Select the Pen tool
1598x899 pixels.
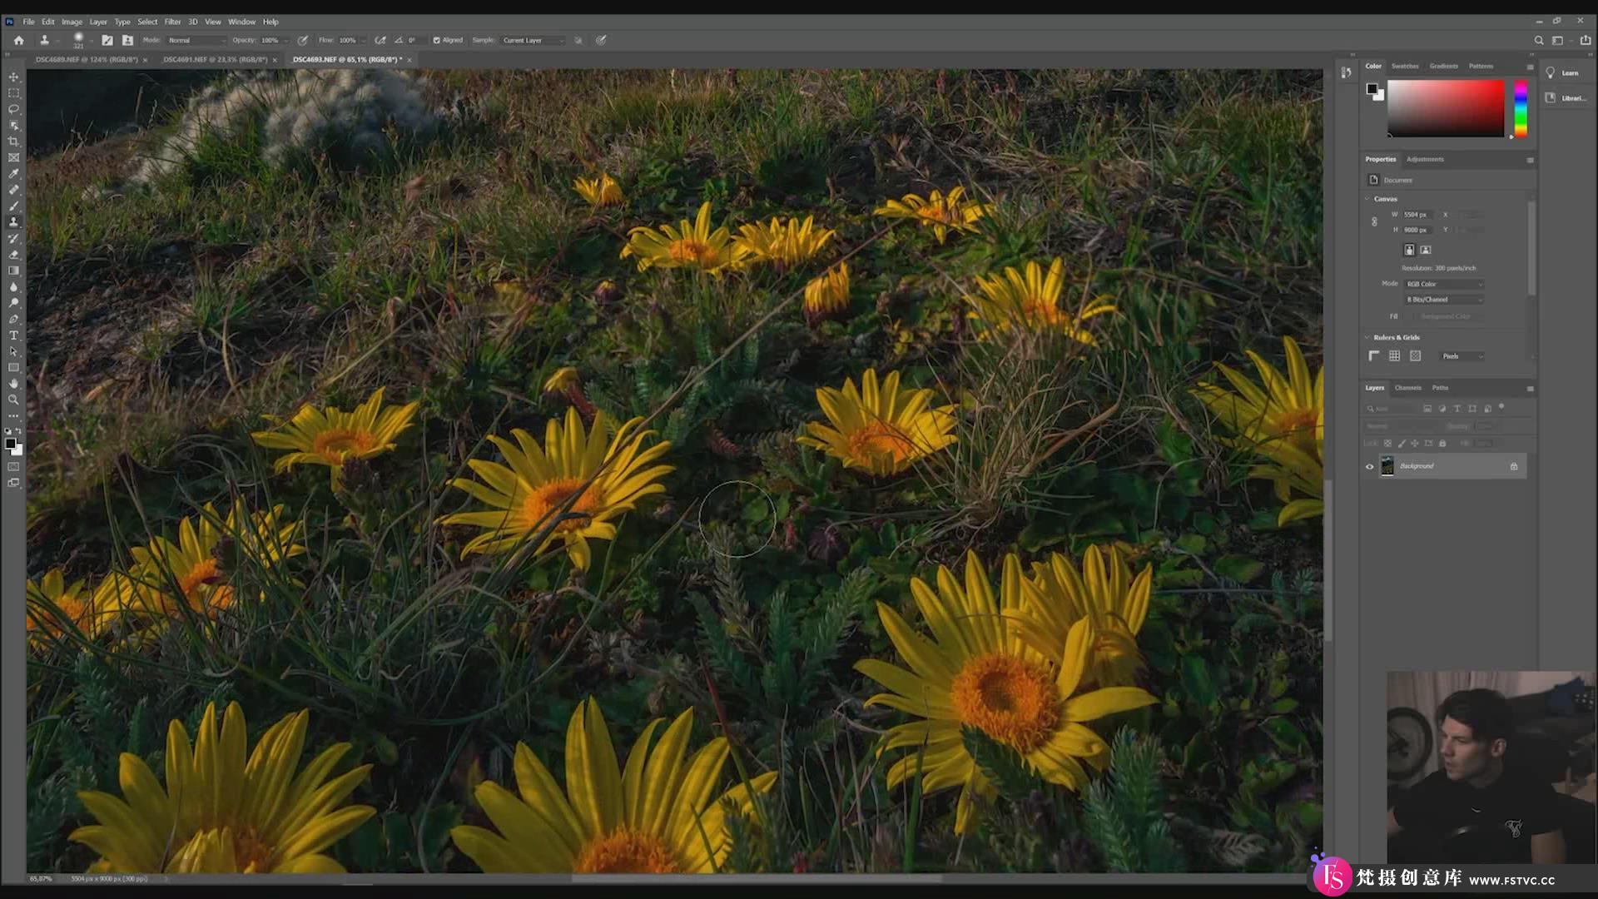tap(13, 320)
